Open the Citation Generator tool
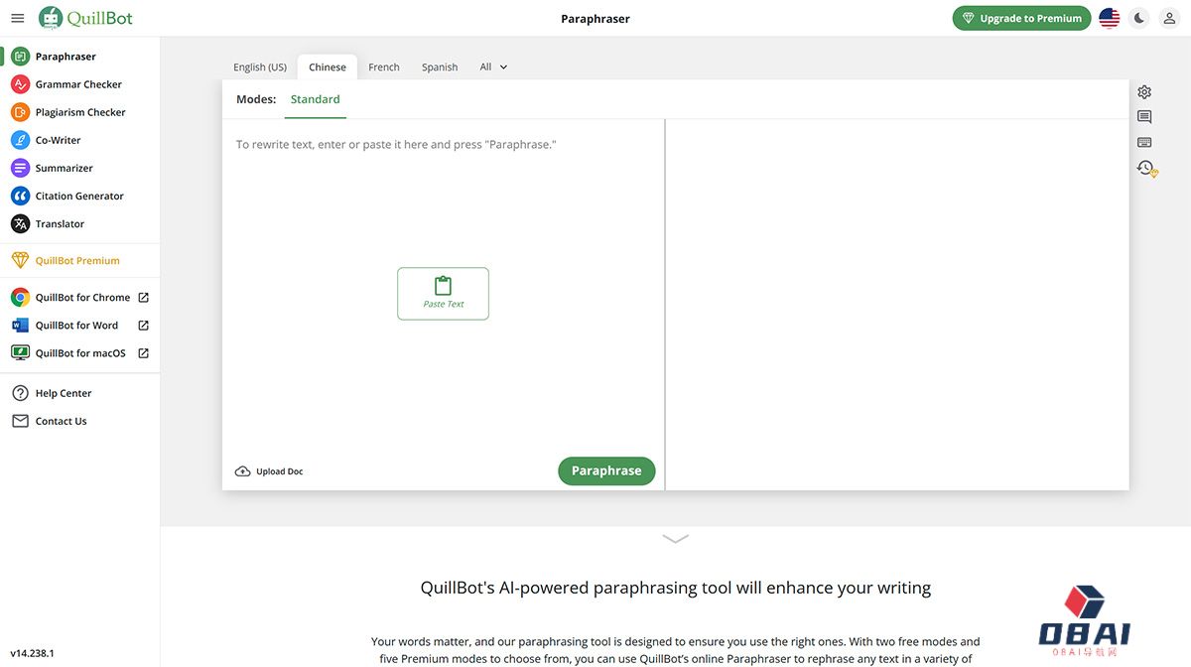 (79, 196)
